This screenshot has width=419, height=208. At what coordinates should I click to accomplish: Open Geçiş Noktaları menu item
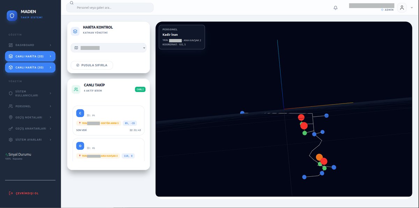pyautogui.click(x=30, y=117)
